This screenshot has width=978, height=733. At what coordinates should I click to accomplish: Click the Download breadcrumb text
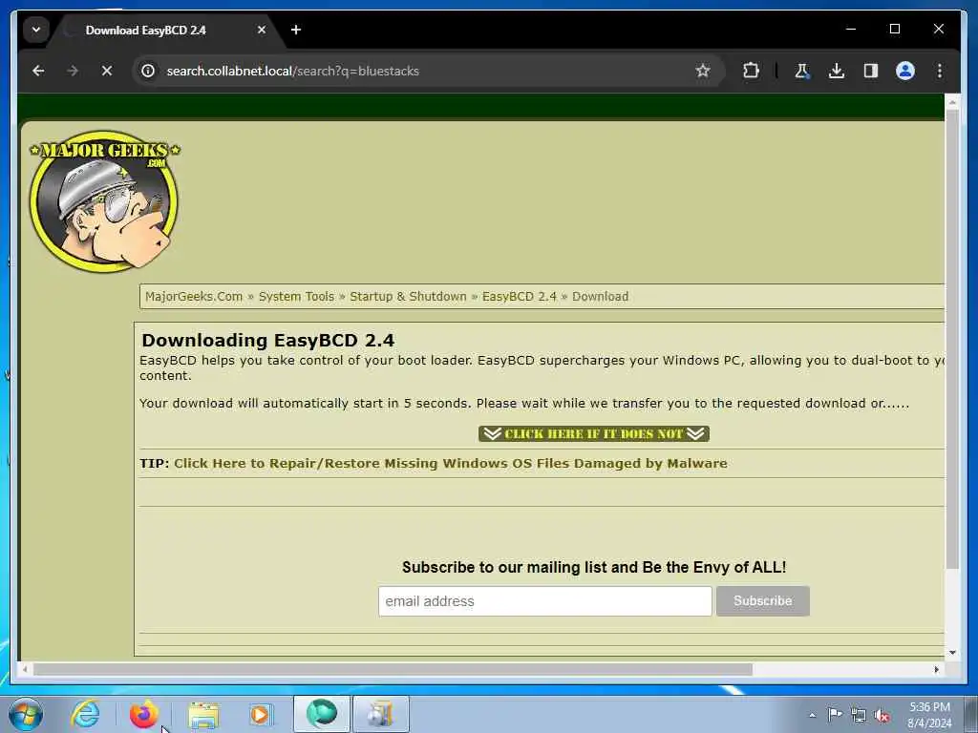600,297
